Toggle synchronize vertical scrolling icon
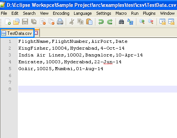 pyautogui.click(x=163, y=22)
